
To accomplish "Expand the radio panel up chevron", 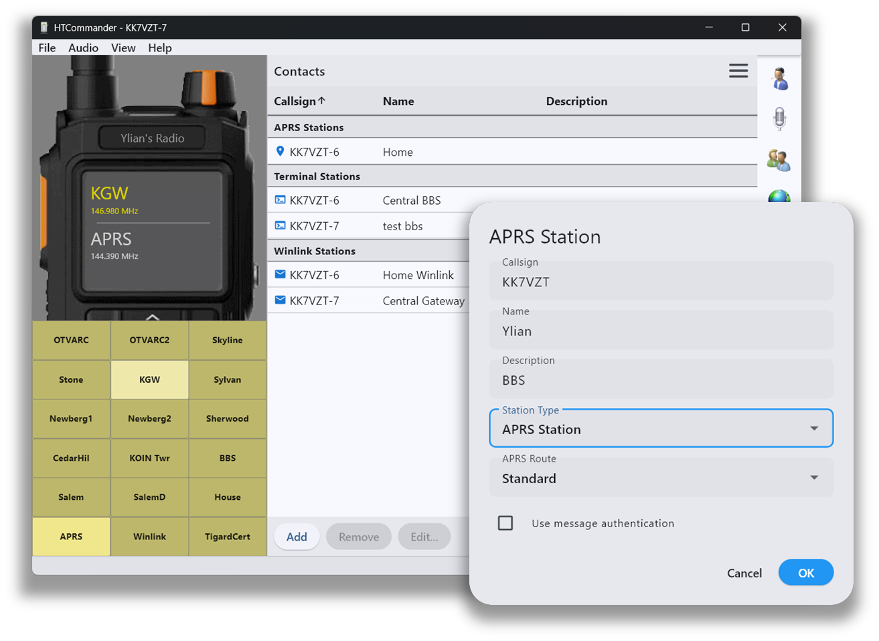I will pyautogui.click(x=152, y=316).
